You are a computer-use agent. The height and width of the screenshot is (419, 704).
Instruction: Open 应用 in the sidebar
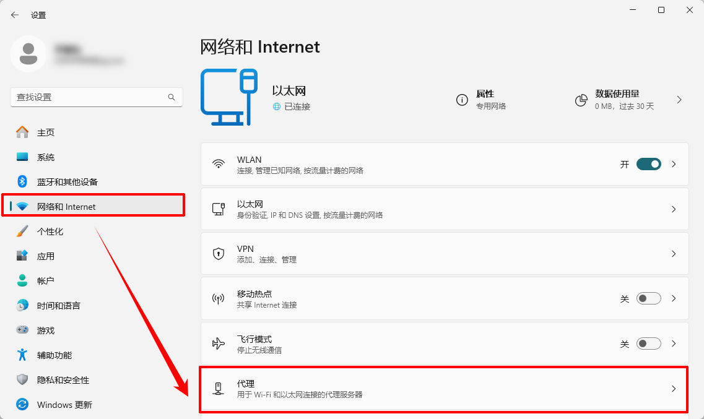(96, 256)
